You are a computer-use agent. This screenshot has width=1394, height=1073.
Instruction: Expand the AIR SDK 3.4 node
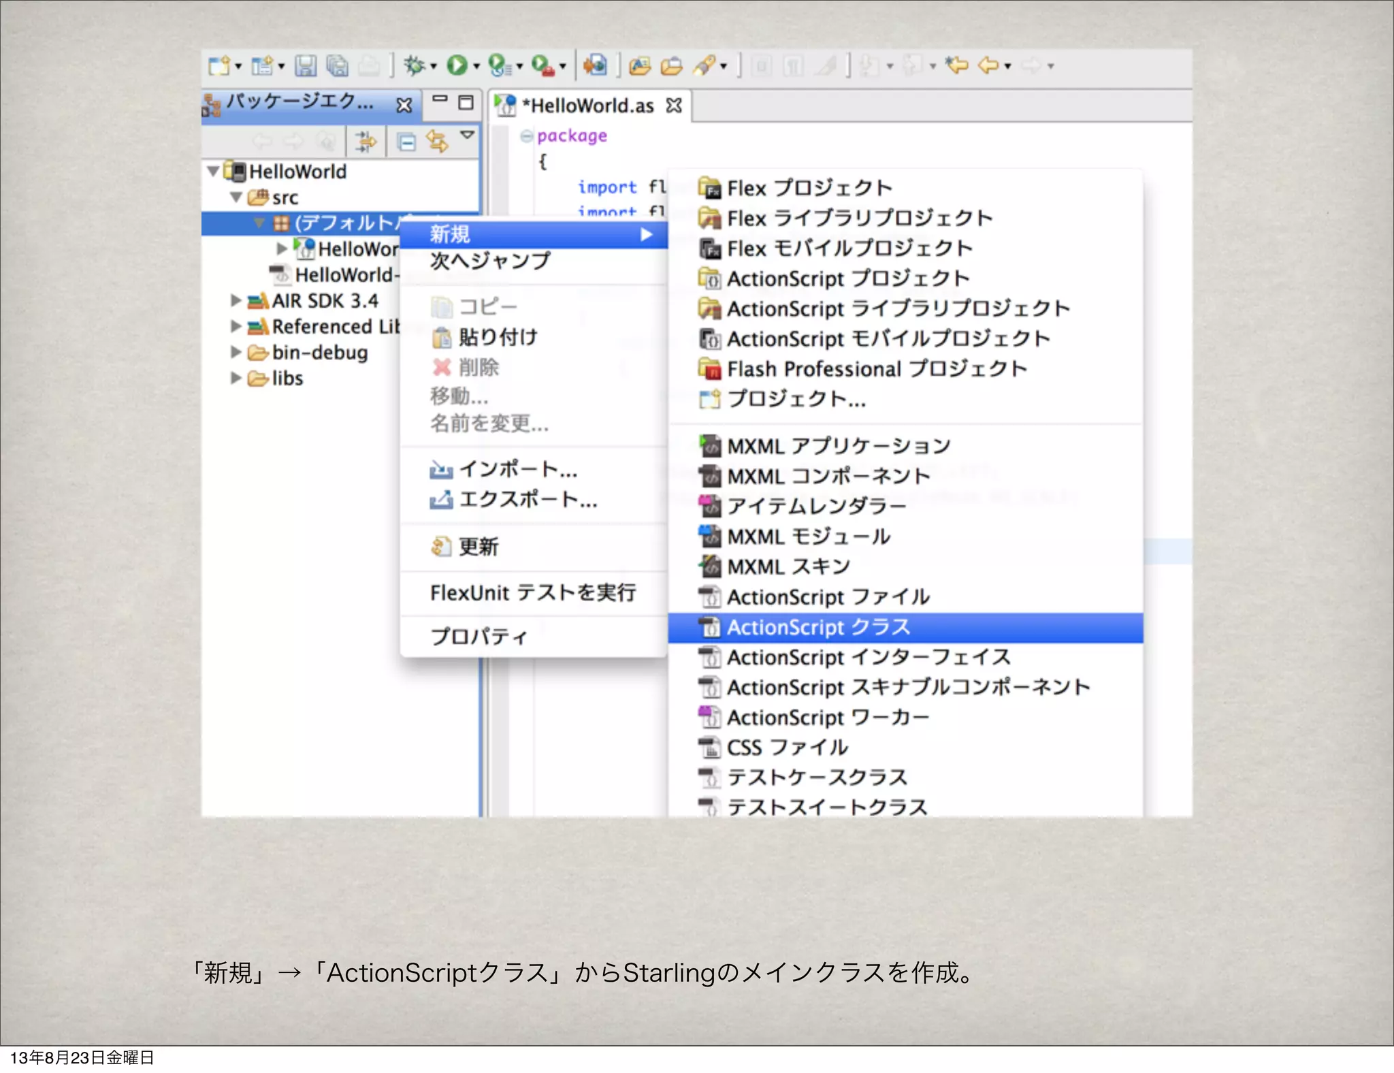[236, 300]
